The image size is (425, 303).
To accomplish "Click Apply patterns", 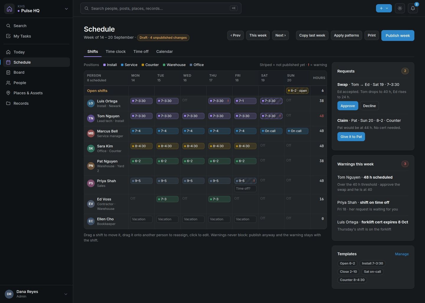I will pos(346,35).
